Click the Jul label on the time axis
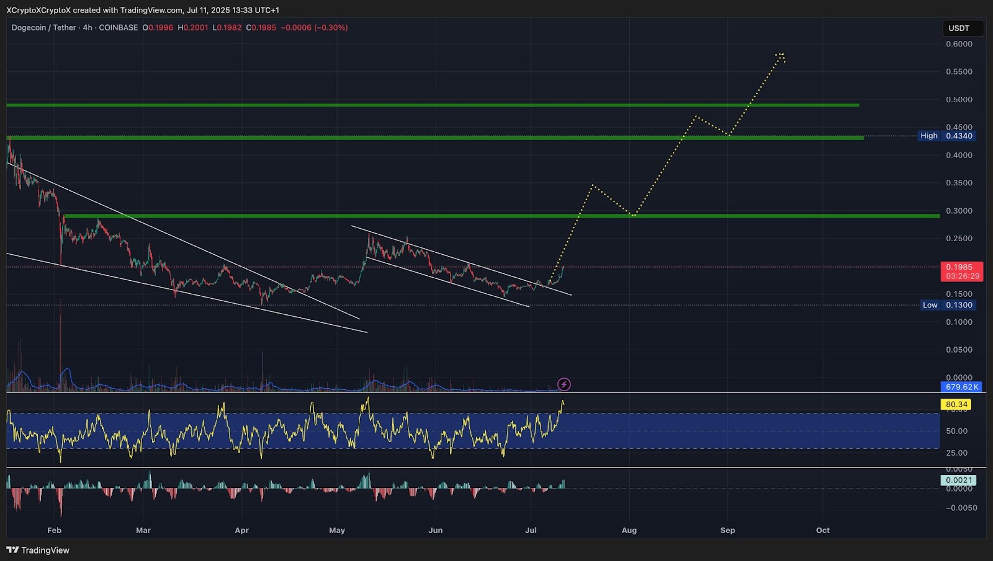Image resolution: width=993 pixels, height=561 pixels. click(x=532, y=531)
